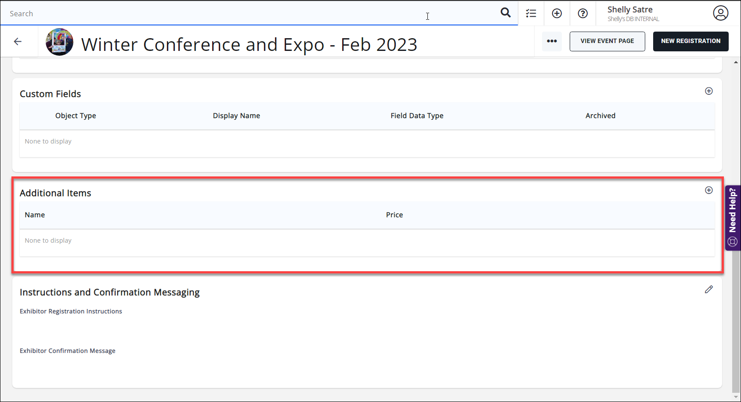Screen dimensions: 741x402
Task: Go back using the left arrow
Action: point(18,41)
